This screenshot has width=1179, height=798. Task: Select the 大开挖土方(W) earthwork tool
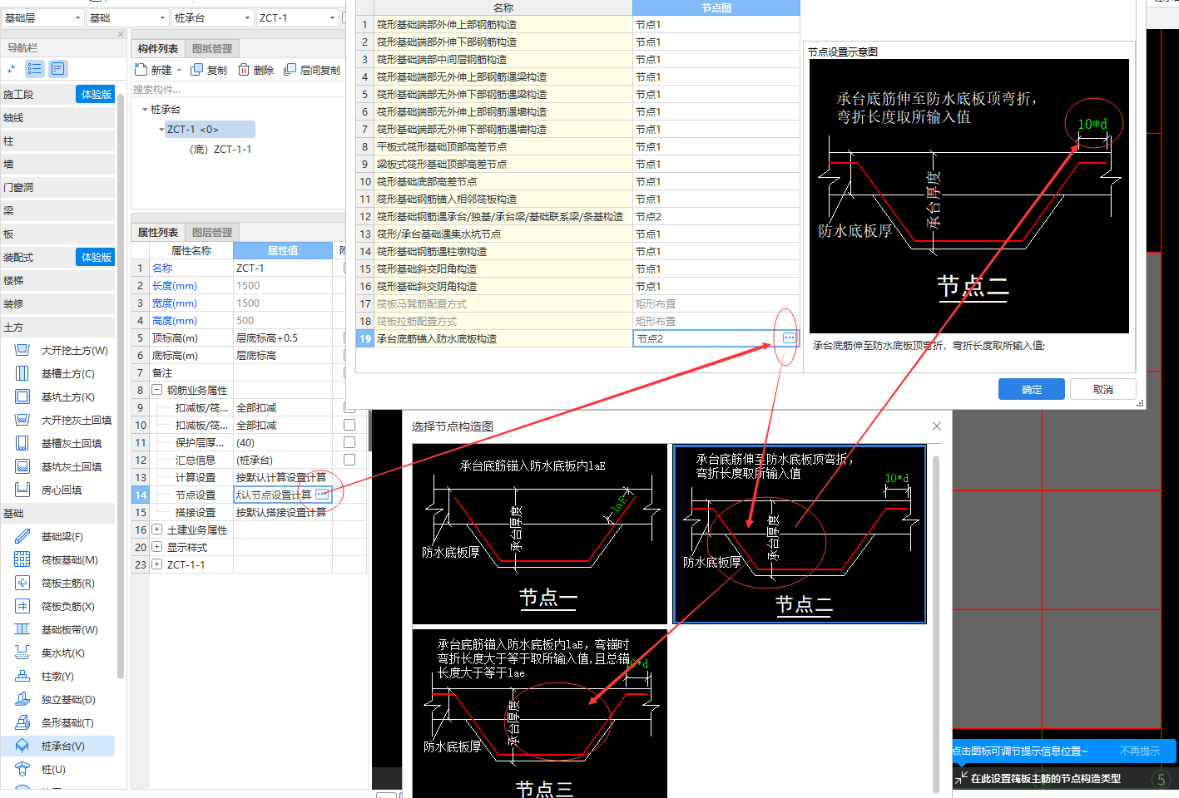[63, 350]
